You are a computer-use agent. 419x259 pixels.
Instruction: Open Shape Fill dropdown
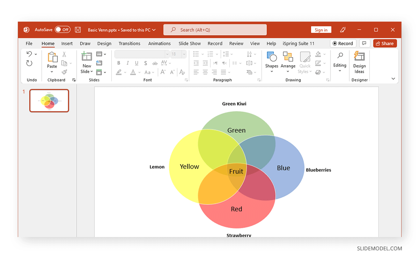click(324, 54)
